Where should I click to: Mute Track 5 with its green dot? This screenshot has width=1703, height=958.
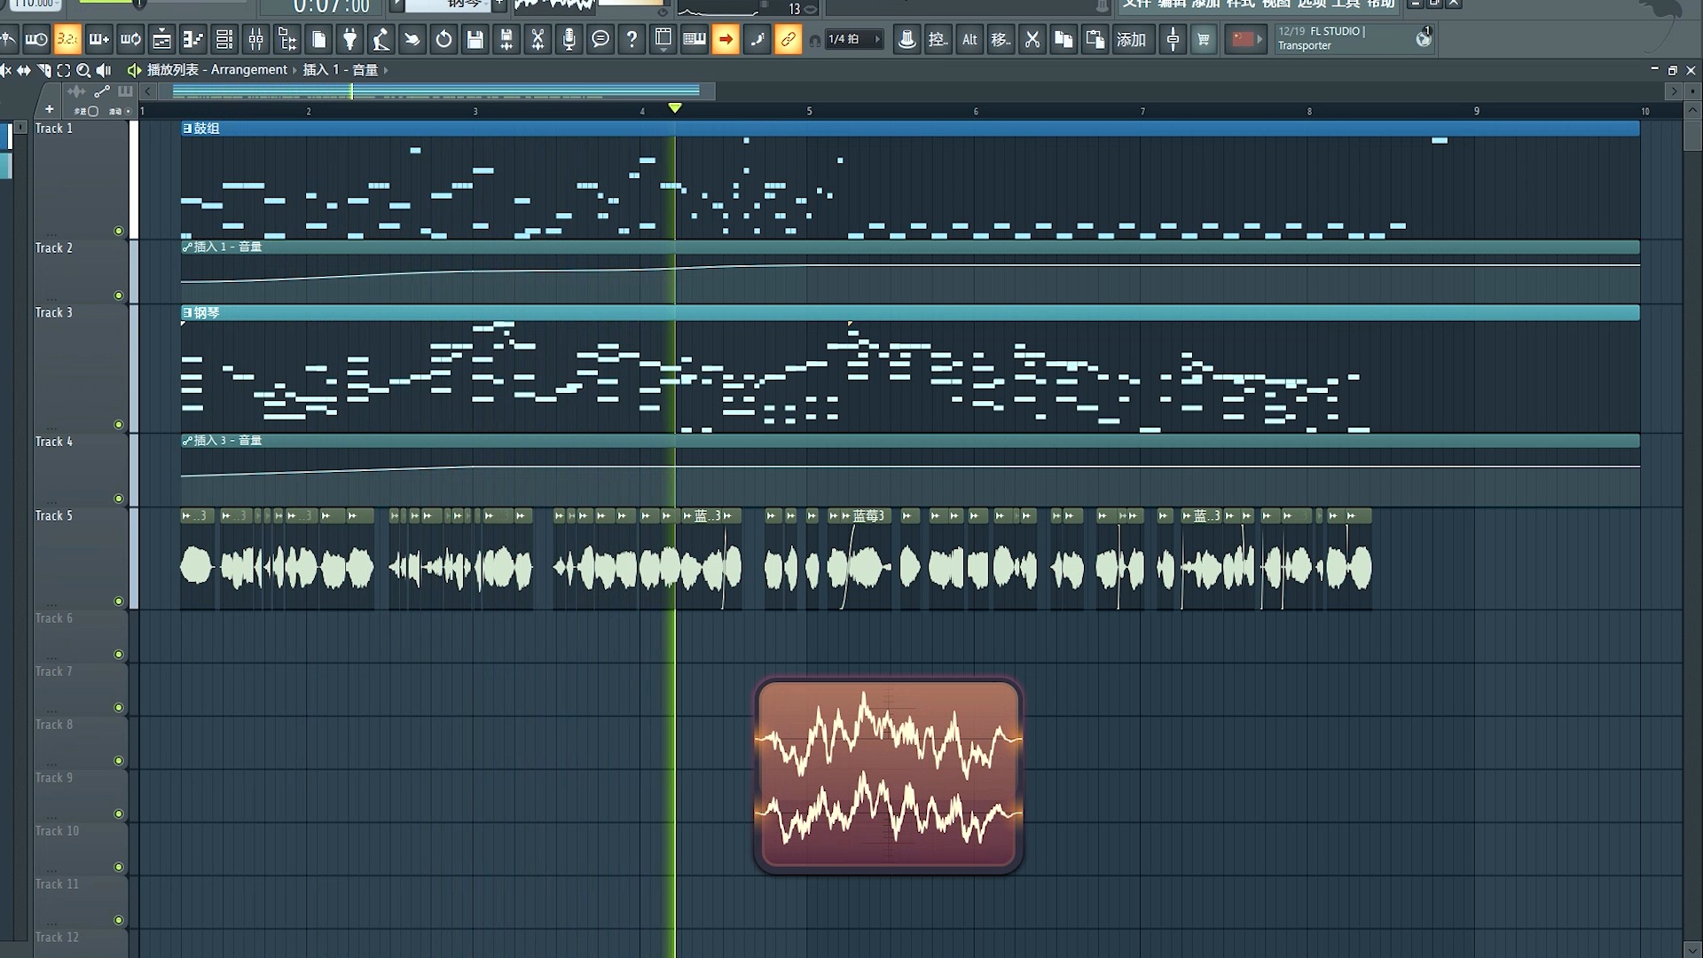[119, 601]
